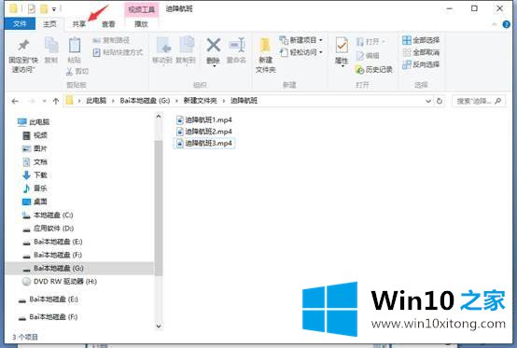
Task: Click the Rename icon
Action: point(237,46)
